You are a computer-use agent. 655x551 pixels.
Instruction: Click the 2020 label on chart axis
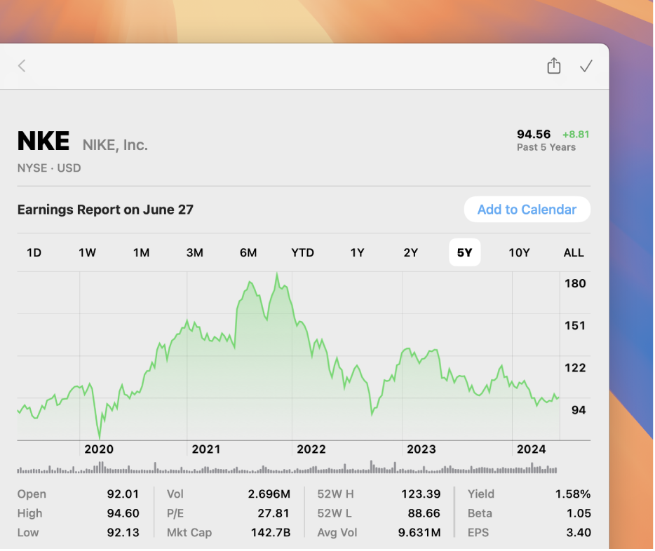coord(99,449)
